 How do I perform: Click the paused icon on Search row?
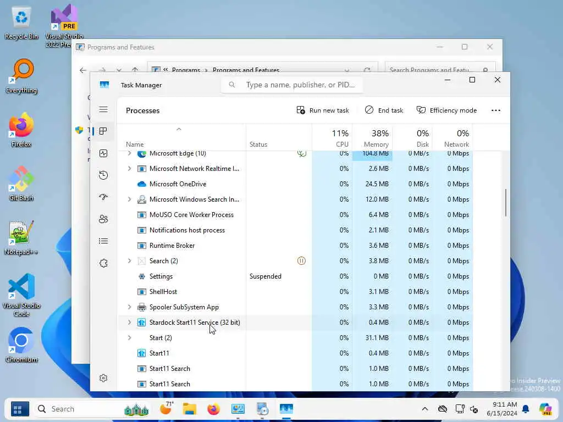pyautogui.click(x=302, y=261)
